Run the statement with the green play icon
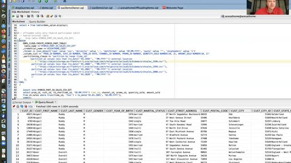 [x=13, y=16]
